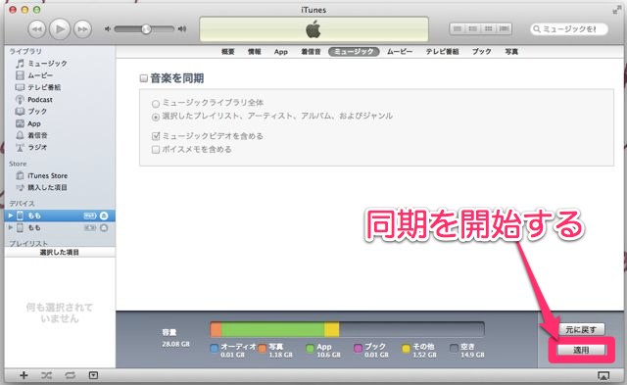Click the ミュージック search field
Image resolution: width=627 pixels, height=385 pixels.
pos(569,28)
